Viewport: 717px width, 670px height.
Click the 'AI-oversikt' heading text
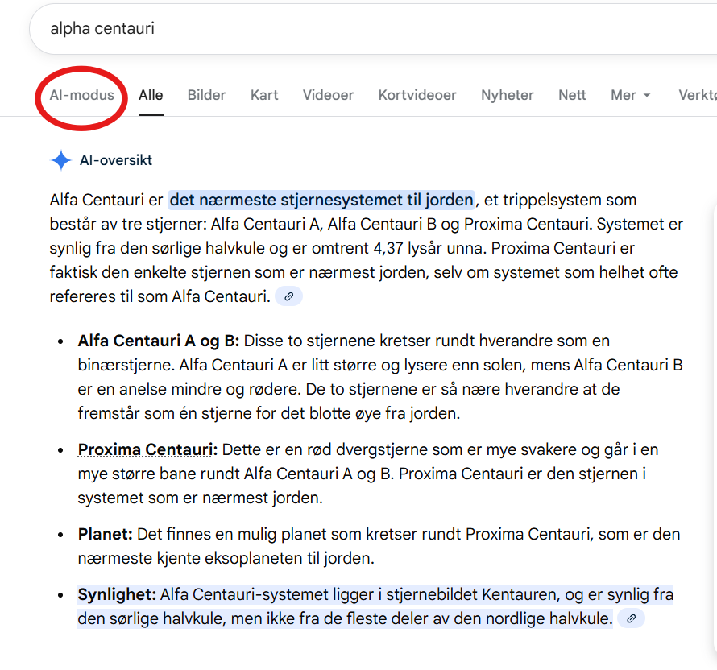click(116, 160)
